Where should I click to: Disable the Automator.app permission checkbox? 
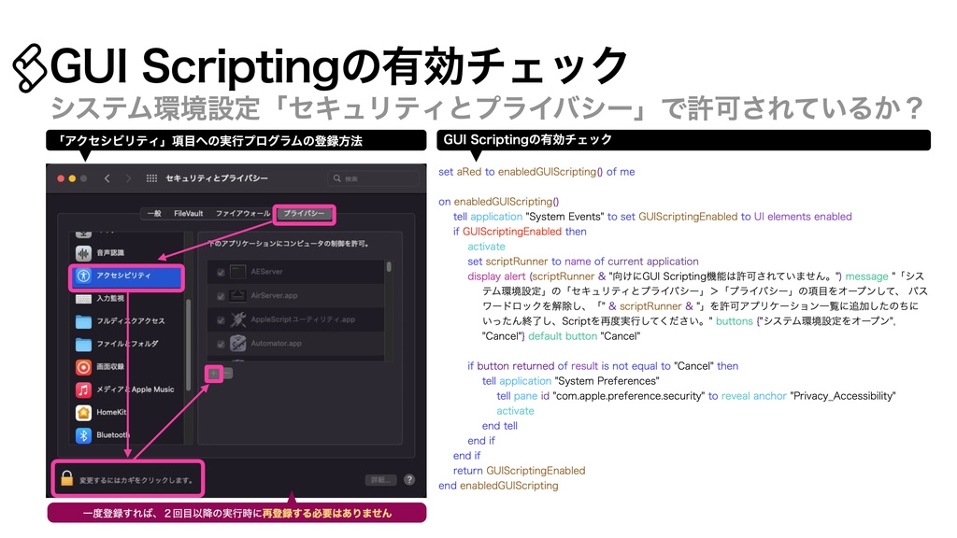pyautogui.click(x=219, y=341)
